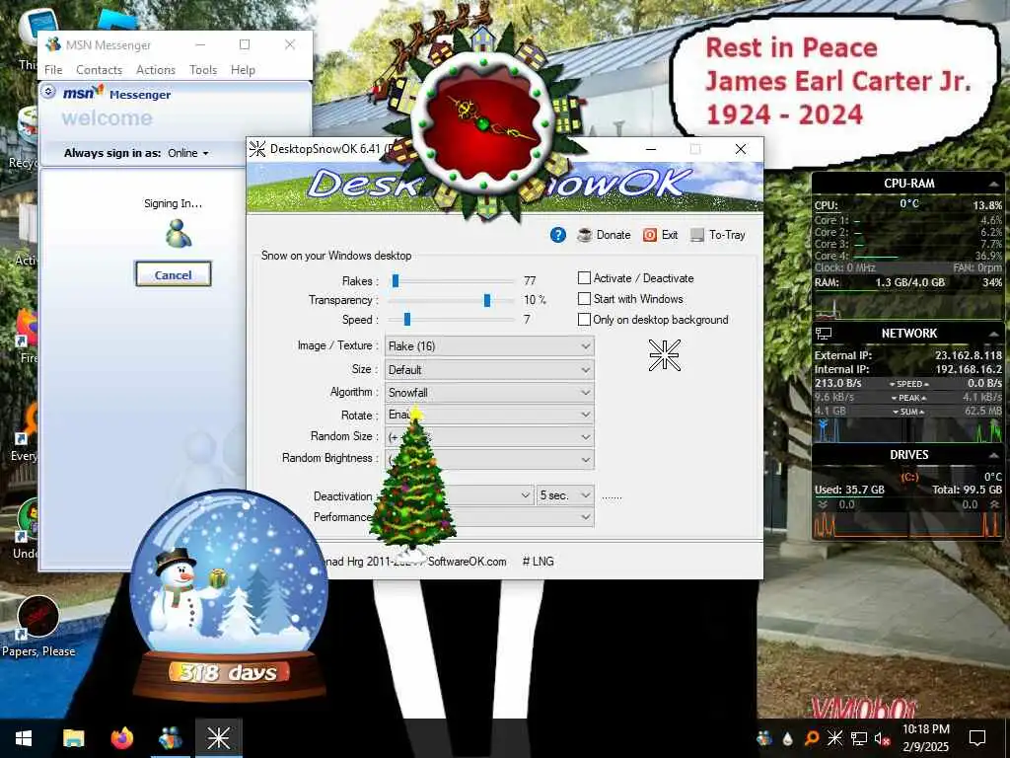Screen dimensions: 1010x758
Task: Click the MSN Messenger title bar butterfly icon
Action: [53, 44]
